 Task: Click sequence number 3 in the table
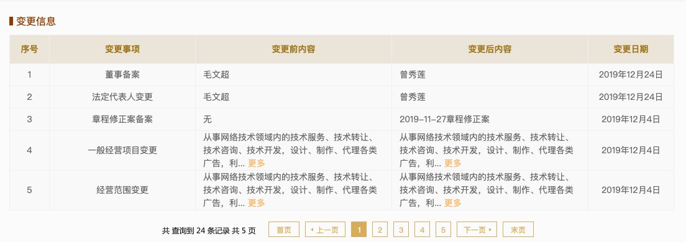[x=29, y=119]
